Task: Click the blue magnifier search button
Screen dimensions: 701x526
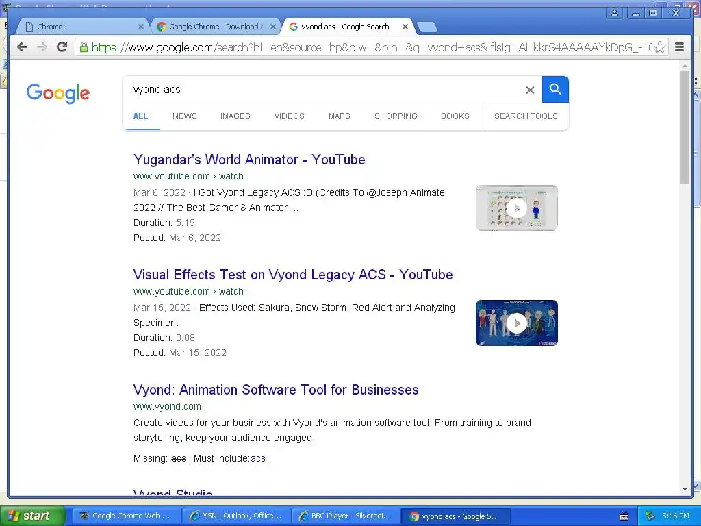Action: 555,90
